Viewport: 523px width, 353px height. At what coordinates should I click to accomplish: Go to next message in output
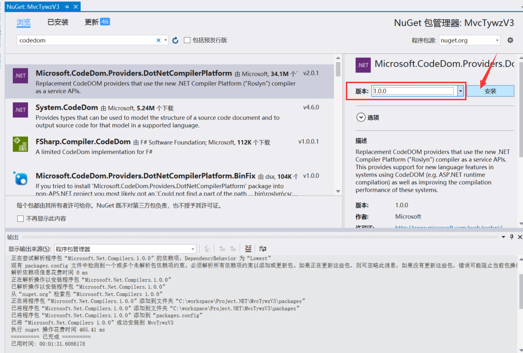coord(233,248)
